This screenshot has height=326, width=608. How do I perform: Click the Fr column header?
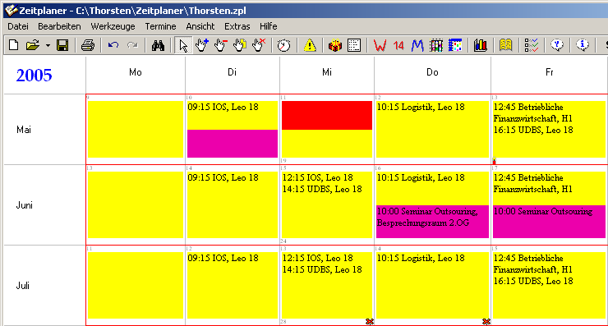coord(550,72)
